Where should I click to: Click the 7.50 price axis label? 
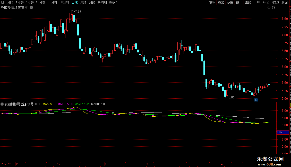tap(285, 19)
